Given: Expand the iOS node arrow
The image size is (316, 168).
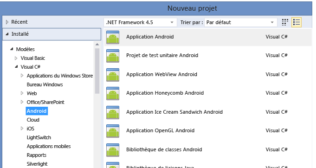Looking at the screenshot, I should pyautogui.click(x=22, y=128).
